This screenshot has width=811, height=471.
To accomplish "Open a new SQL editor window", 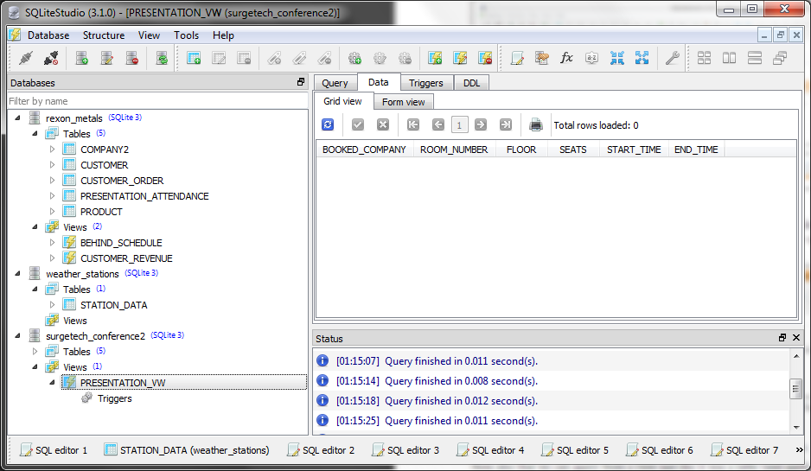I will 517,58.
